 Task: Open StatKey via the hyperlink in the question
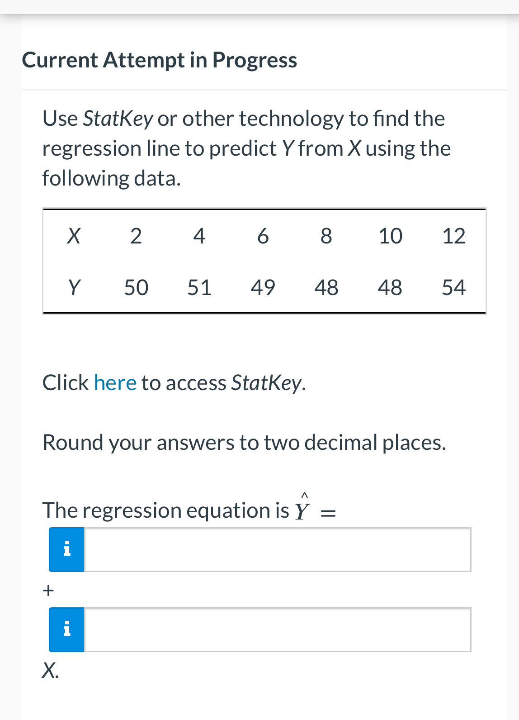115,382
